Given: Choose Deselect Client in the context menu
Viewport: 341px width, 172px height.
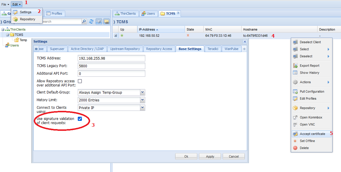Looking at the screenshot, I should (x=311, y=42).
